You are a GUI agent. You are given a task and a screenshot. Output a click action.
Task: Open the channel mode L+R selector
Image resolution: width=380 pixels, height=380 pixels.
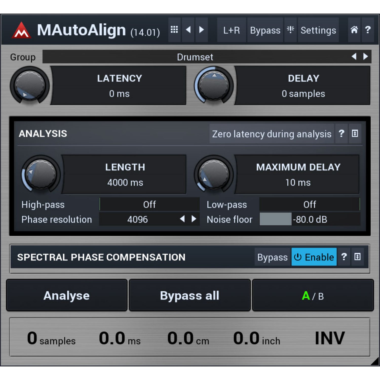(232, 30)
